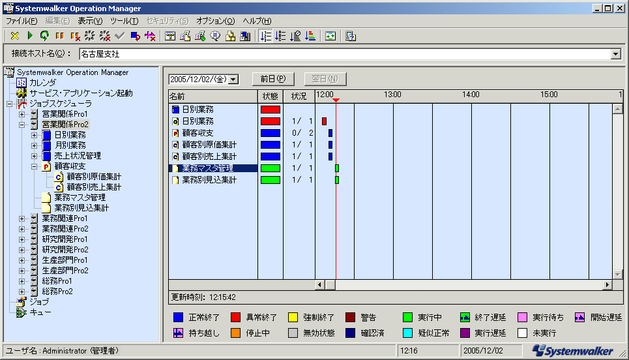
Task: Expand the 研究開発Pro2 tree node
Action: (22, 250)
